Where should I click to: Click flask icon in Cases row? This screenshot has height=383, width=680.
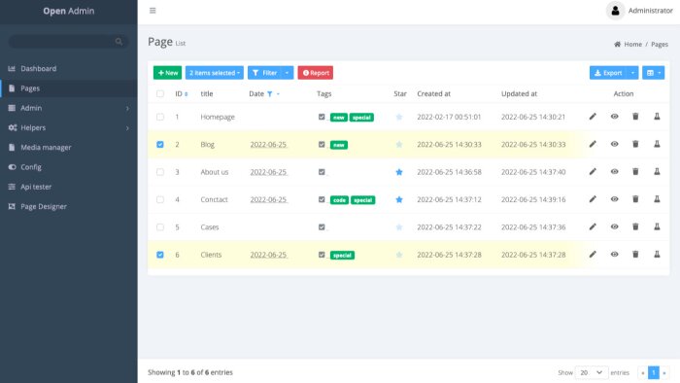(657, 226)
